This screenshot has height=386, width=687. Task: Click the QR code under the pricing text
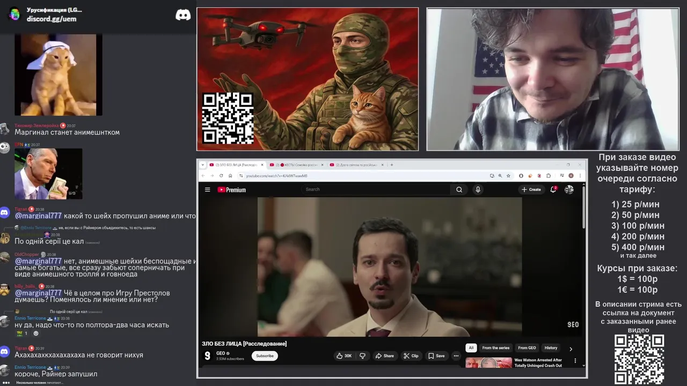[639, 360]
